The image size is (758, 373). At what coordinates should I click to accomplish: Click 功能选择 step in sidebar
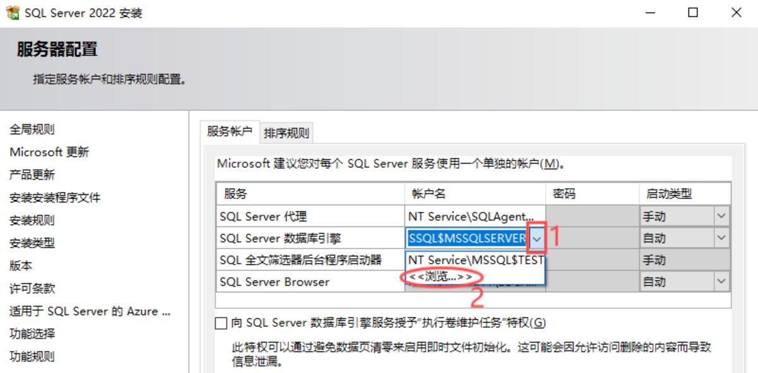(32, 334)
